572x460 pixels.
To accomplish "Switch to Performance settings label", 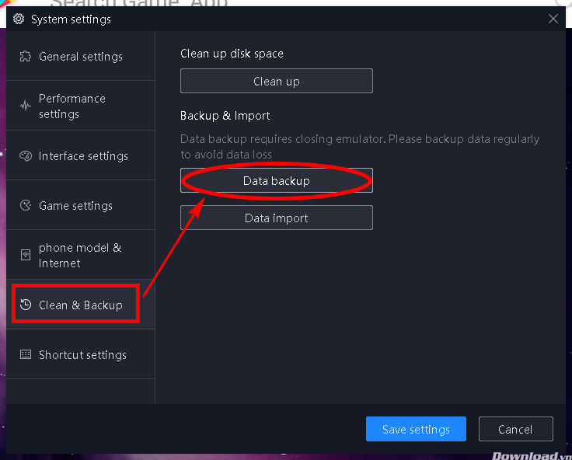I will [72, 106].
